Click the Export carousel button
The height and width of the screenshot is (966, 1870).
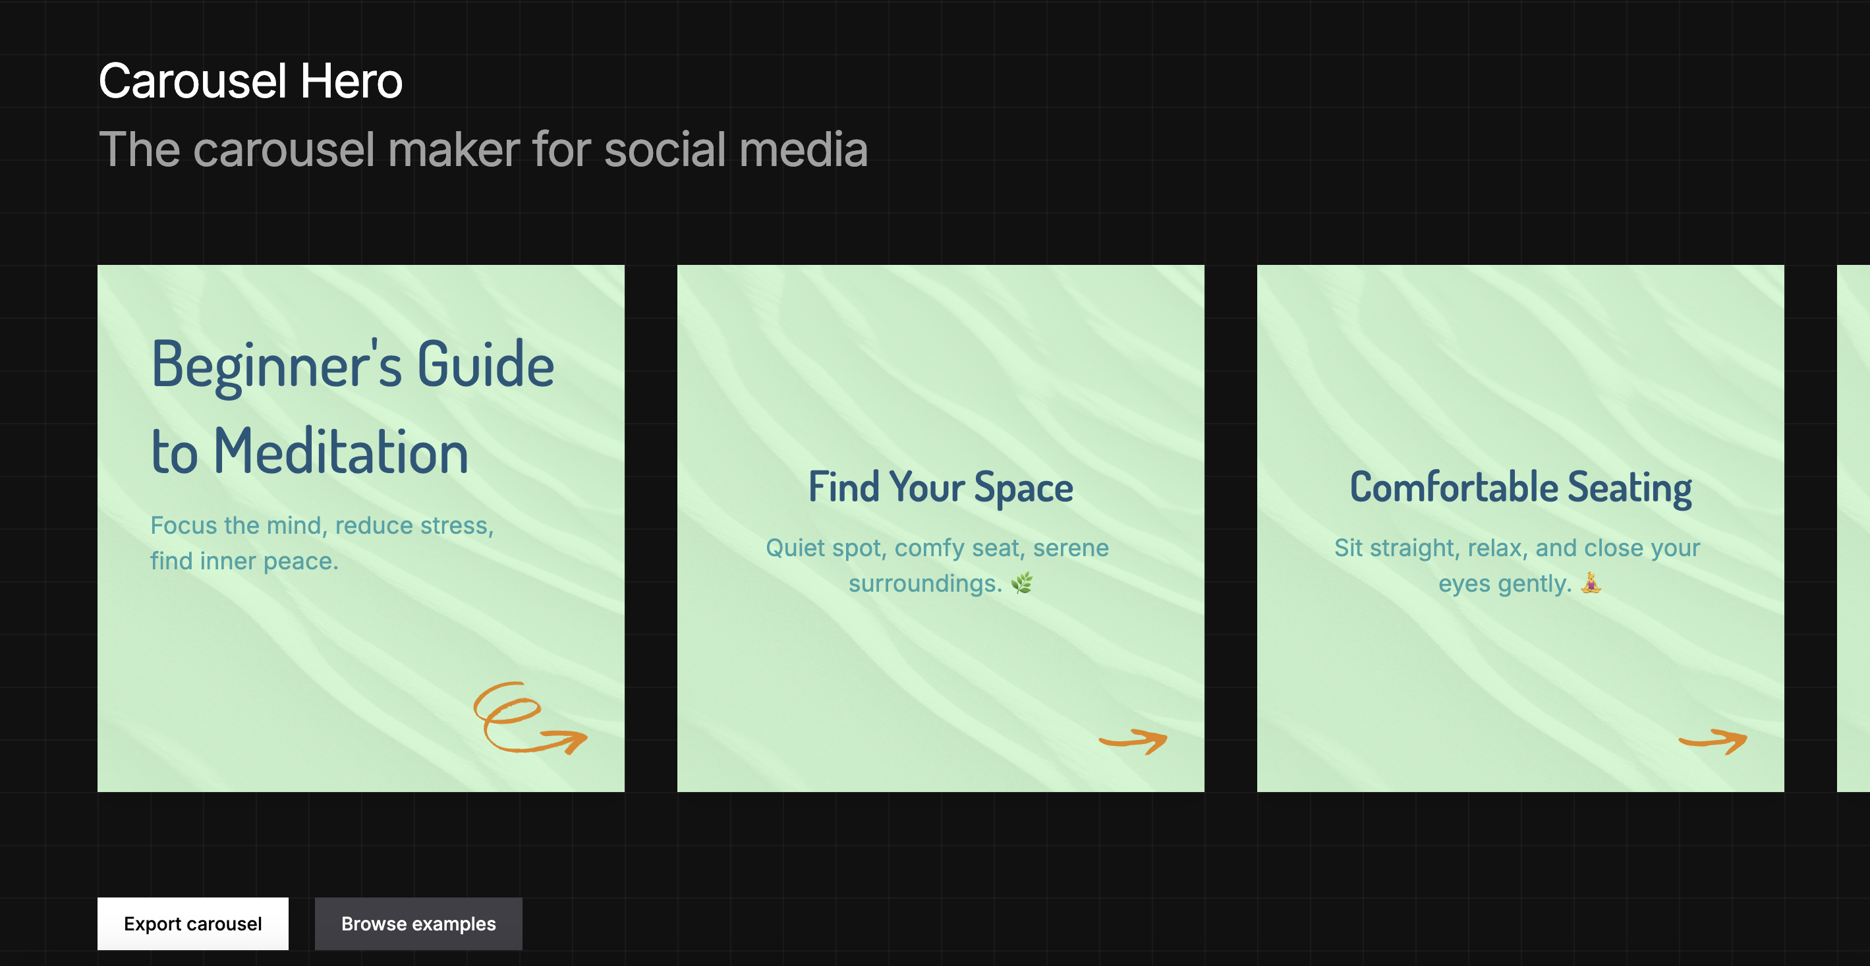[x=192, y=923]
